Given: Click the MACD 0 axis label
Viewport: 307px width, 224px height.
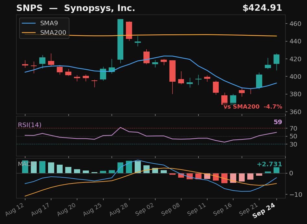Looking at the screenshot, I should [291, 173].
